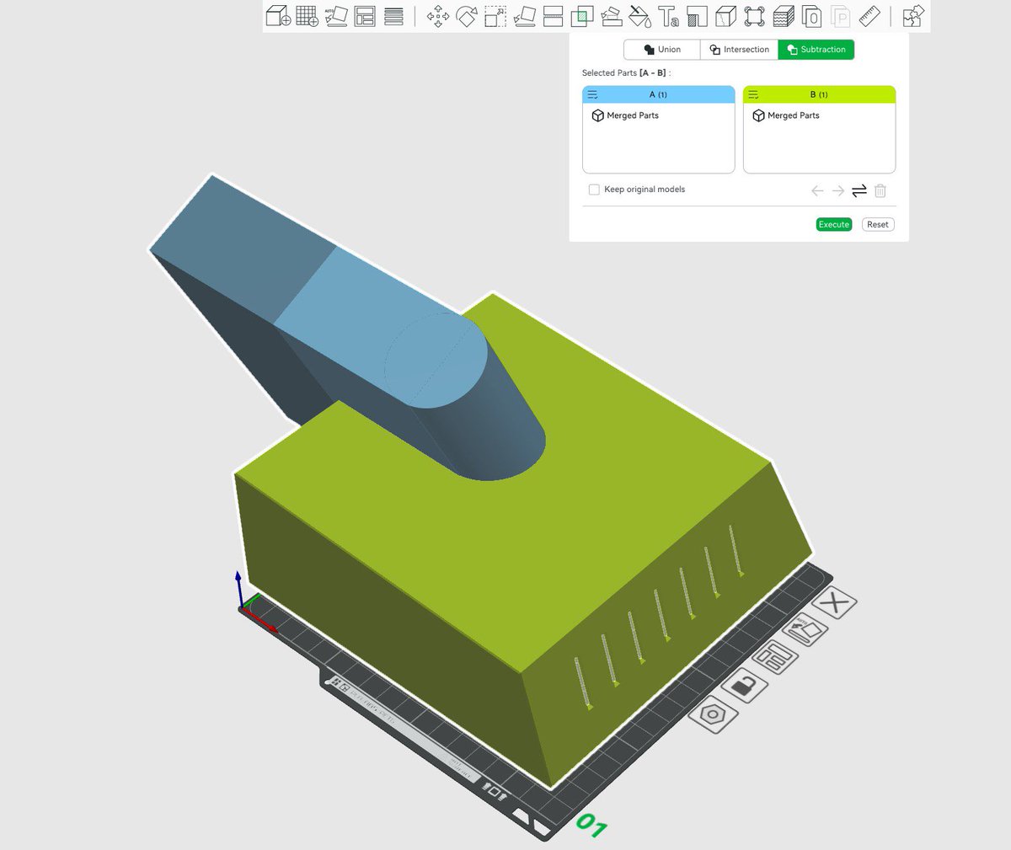Toggle the Mesh Boolean tool icon

pyautogui.click(x=582, y=16)
